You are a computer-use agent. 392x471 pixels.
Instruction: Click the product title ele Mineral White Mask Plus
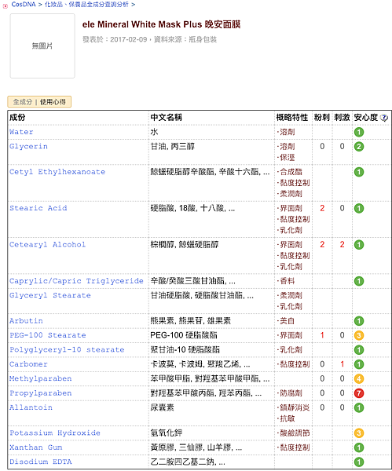coord(161,24)
